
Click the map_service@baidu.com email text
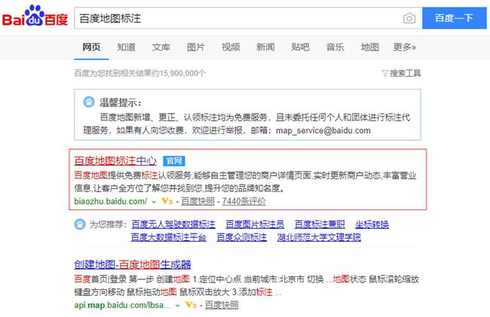[323, 130]
